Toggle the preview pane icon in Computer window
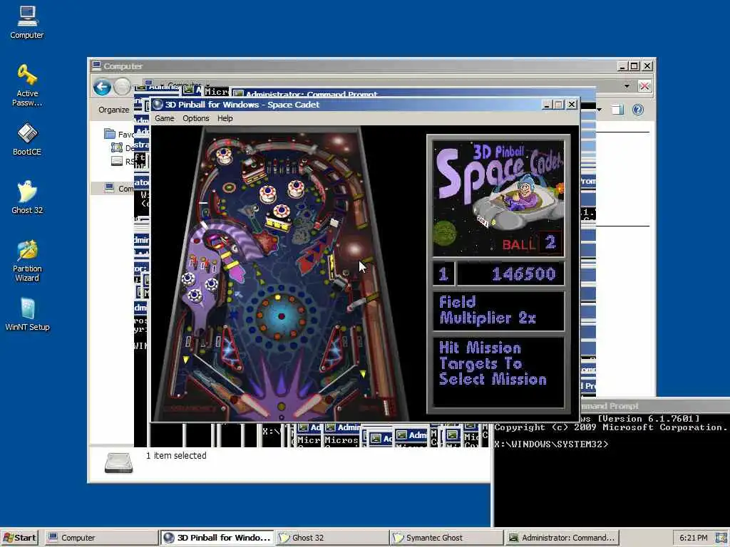 (617, 110)
